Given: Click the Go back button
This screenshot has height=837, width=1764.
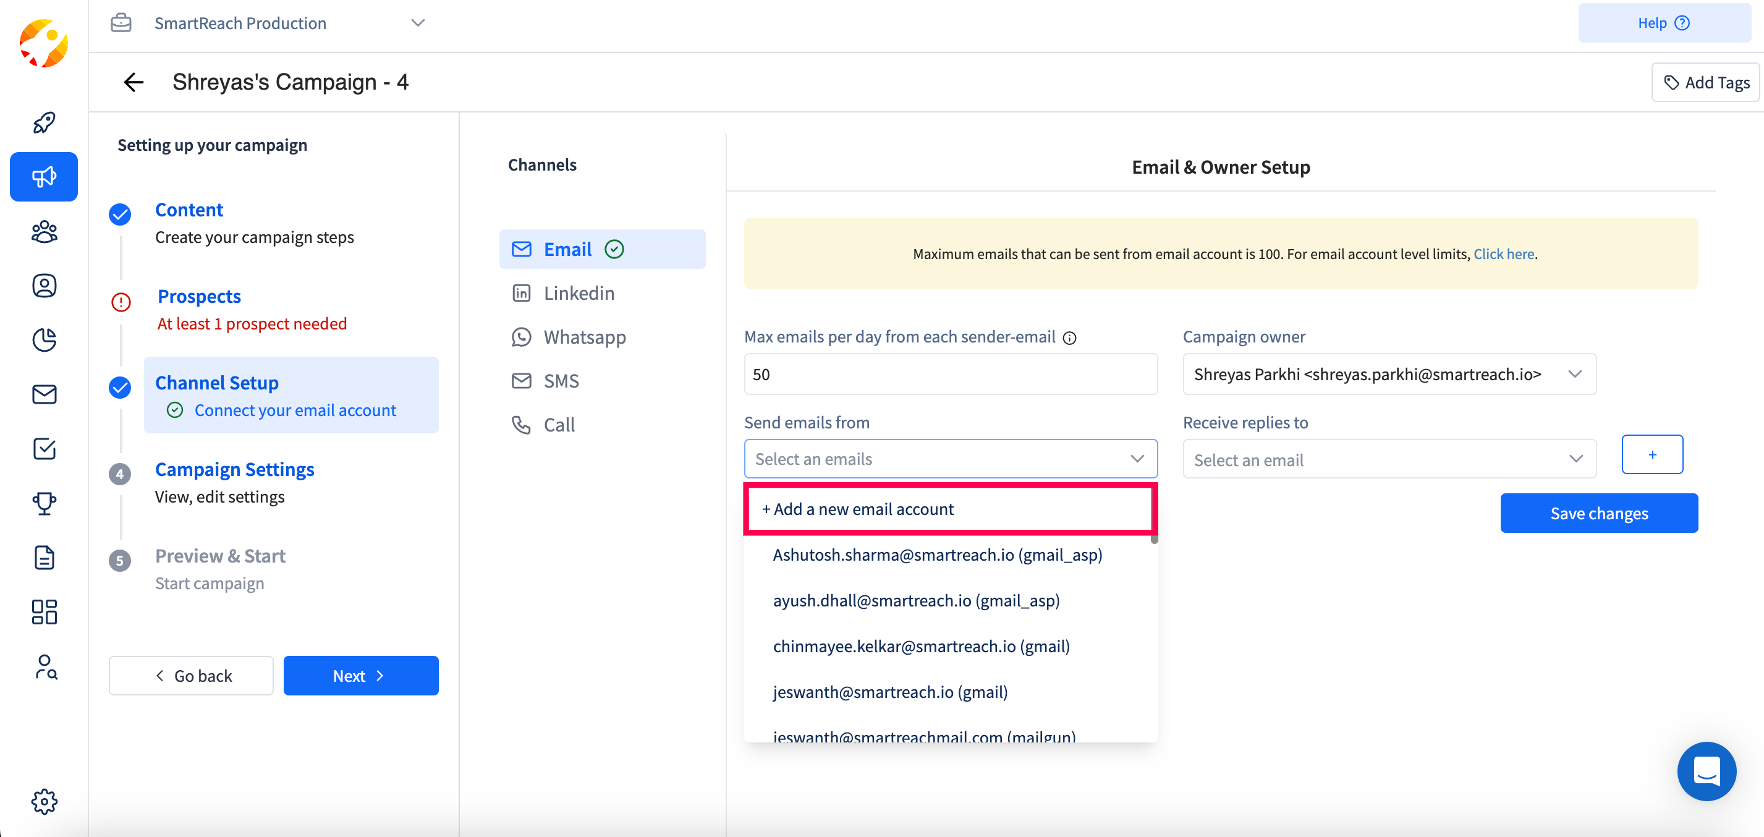Looking at the screenshot, I should pyautogui.click(x=191, y=676).
